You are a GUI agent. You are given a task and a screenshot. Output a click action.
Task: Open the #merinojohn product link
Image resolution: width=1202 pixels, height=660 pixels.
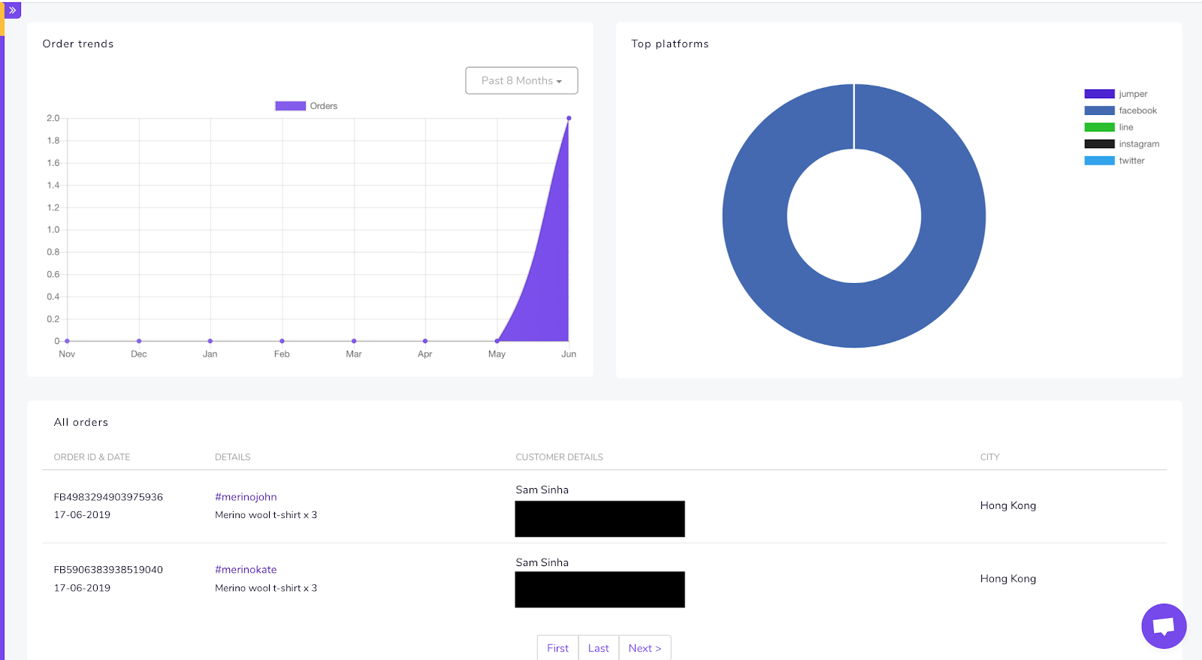[246, 497]
